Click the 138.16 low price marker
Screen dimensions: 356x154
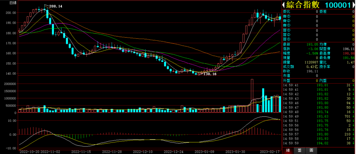[210, 74]
